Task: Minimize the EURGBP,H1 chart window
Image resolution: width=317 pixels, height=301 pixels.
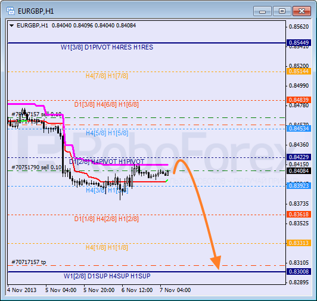Action: coord(262,11)
